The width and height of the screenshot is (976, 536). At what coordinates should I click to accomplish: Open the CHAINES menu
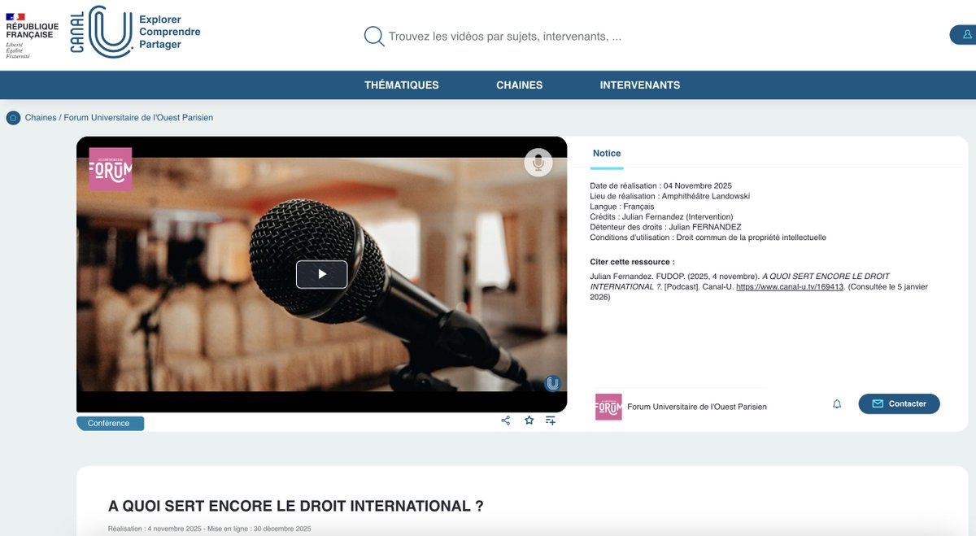pyautogui.click(x=519, y=85)
